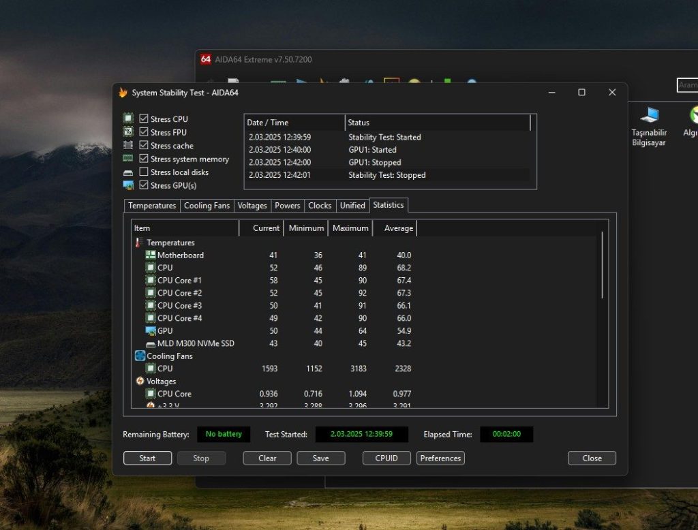Enable the Stress local disks checkbox
Screen dimensions: 698x530
point(144,172)
